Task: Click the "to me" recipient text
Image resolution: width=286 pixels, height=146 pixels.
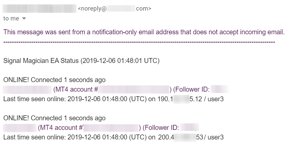Action: coord(11,19)
